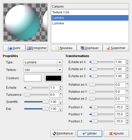132x140 pixels.
Task: Click the Position Y value field
Action: pyautogui.click(x=120, y=114)
